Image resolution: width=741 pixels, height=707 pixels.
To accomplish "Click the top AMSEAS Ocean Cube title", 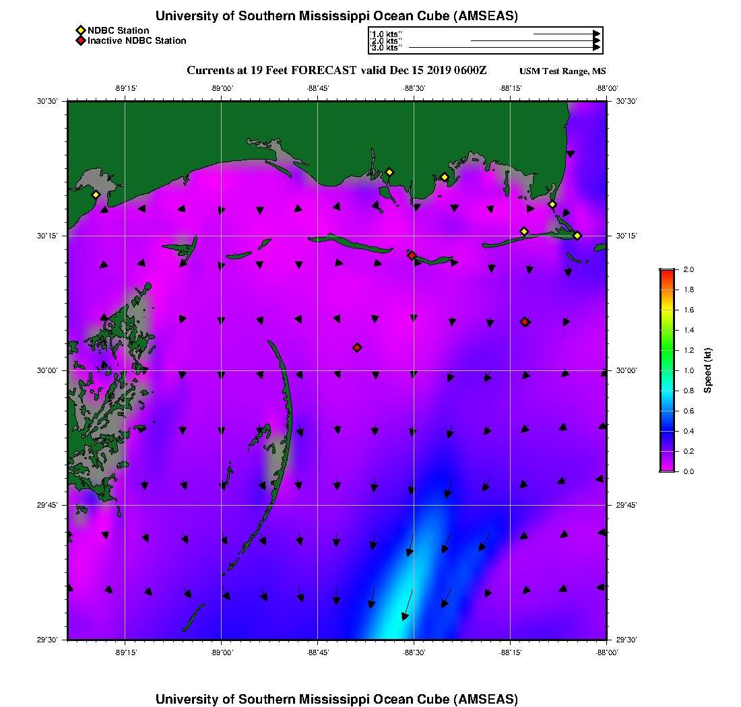I will point(336,15).
